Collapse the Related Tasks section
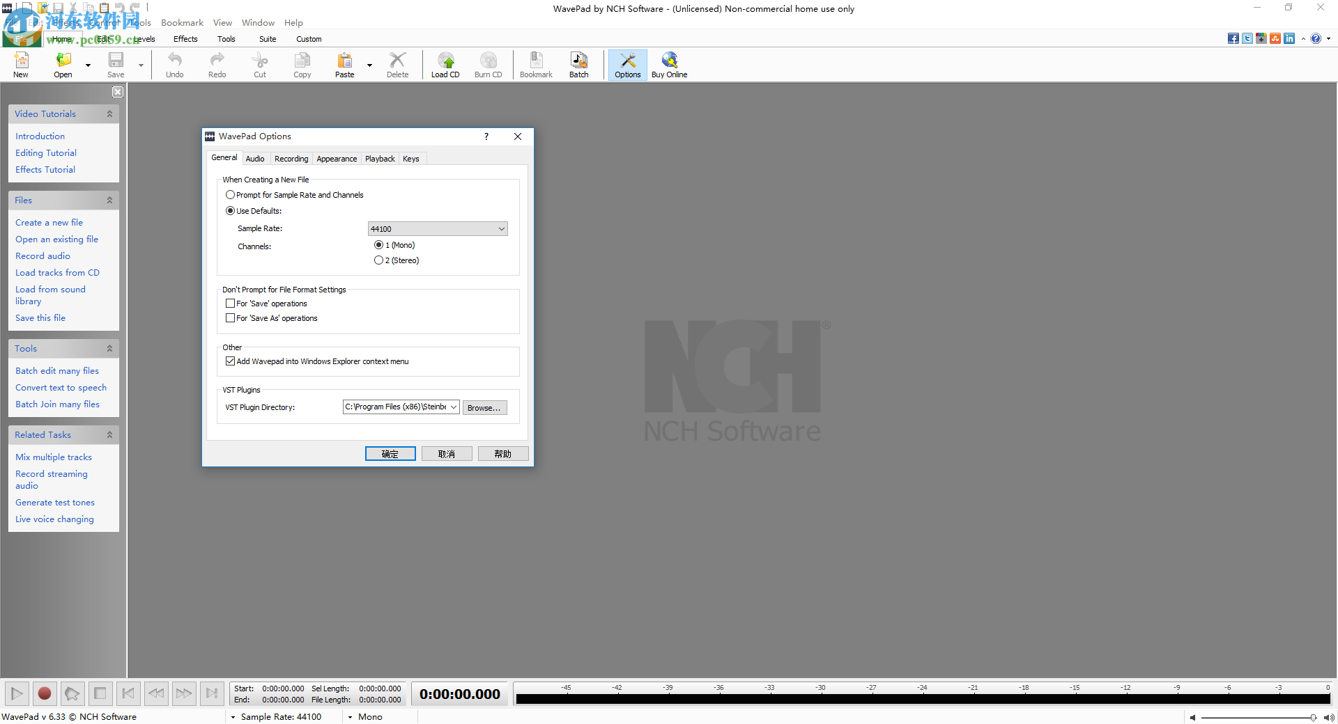 tap(109, 434)
